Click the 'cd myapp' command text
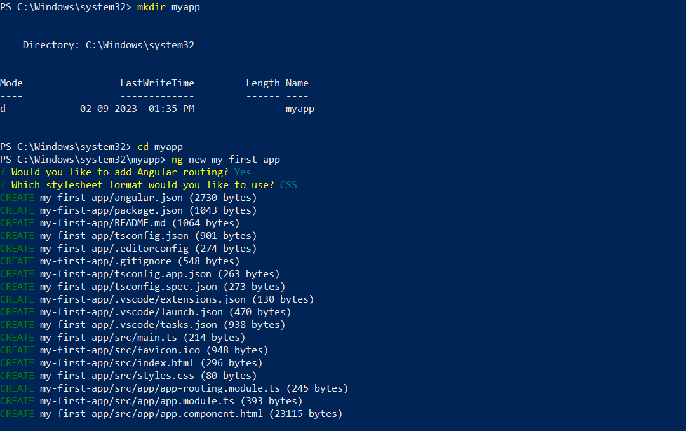Viewport: 686px width, 431px height. click(160, 147)
